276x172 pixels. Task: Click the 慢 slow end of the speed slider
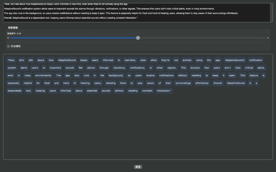click(8, 38)
